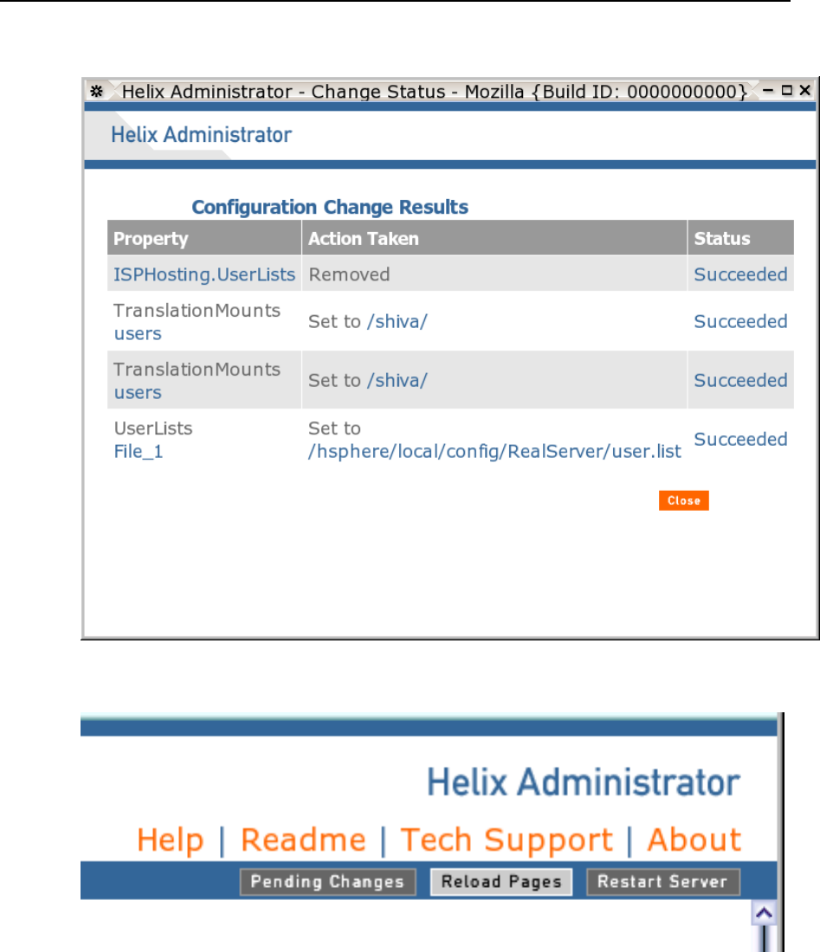This screenshot has width=820, height=952.
Task: Open the Tech Support link
Action: (507, 841)
